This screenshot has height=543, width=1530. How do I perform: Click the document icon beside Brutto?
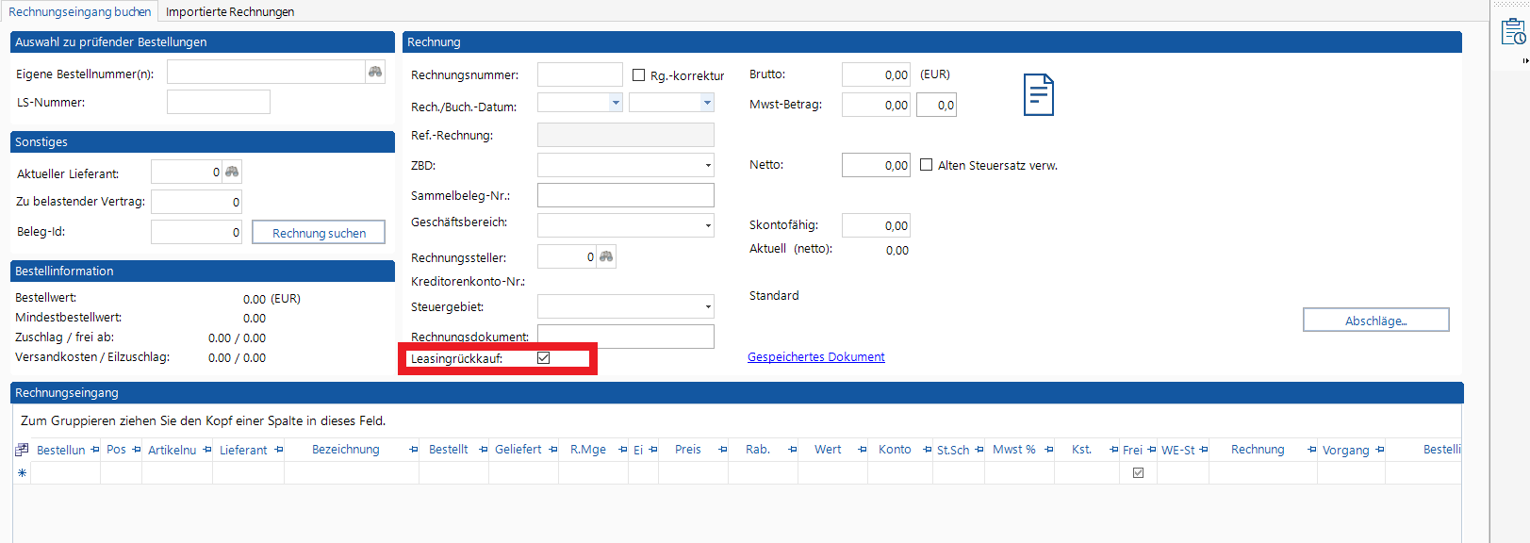coord(1038,94)
